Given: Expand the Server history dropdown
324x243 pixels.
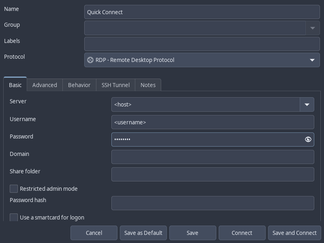Looking at the screenshot, I should coord(307,104).
